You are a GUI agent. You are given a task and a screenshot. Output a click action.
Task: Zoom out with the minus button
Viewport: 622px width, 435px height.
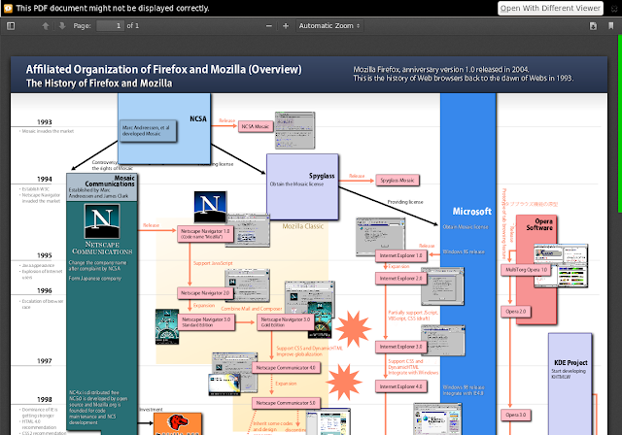click(269, 26)
